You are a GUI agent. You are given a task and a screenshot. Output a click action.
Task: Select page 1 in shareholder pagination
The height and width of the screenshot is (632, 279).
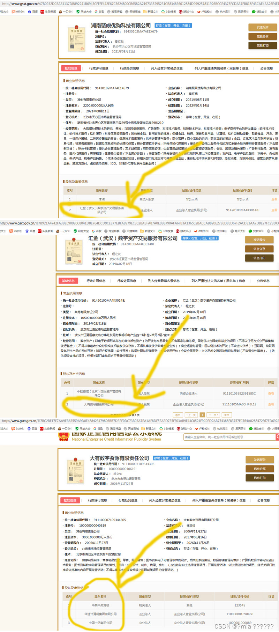202,415
